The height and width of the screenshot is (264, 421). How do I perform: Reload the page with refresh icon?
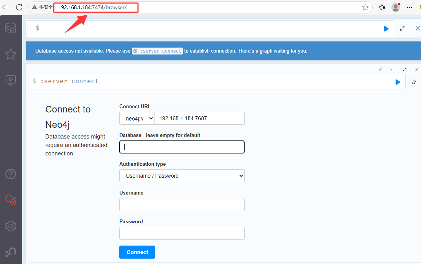(x=19, y=7)
